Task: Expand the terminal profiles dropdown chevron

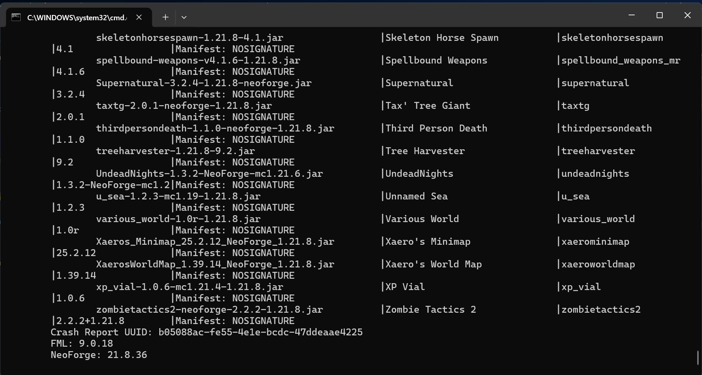Action: pyautogui.click(x=184, y=17)
